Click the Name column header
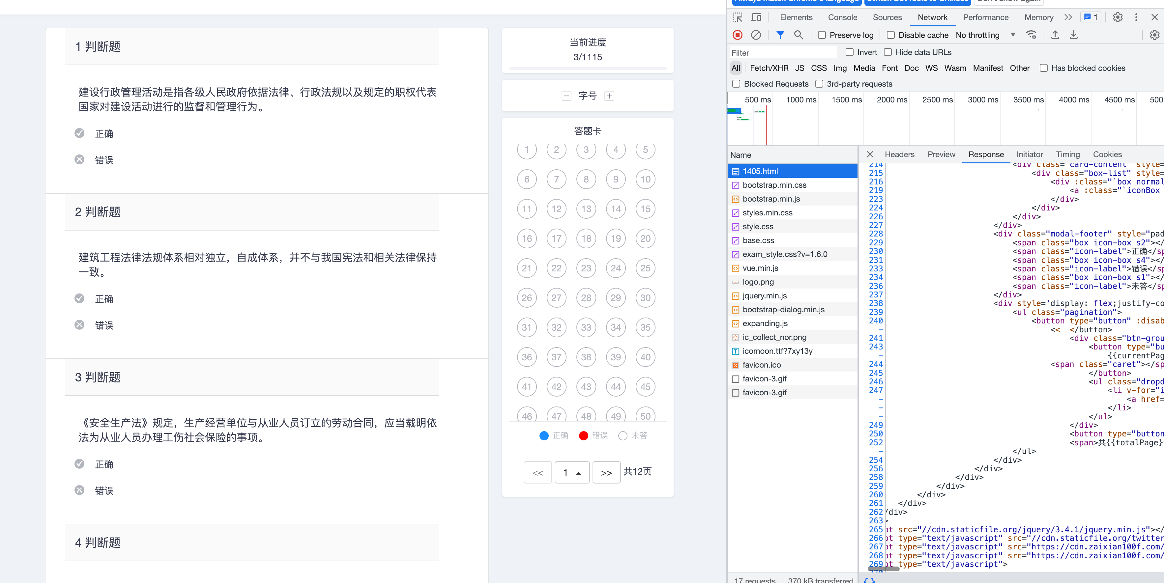Screen dimensions: 1164x583 pyautogui.click(x=792, y=154)
